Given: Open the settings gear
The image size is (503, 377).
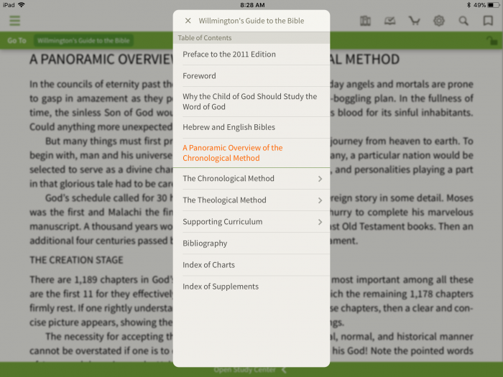Looking at the screenshot, I should (x=439, y=21).
